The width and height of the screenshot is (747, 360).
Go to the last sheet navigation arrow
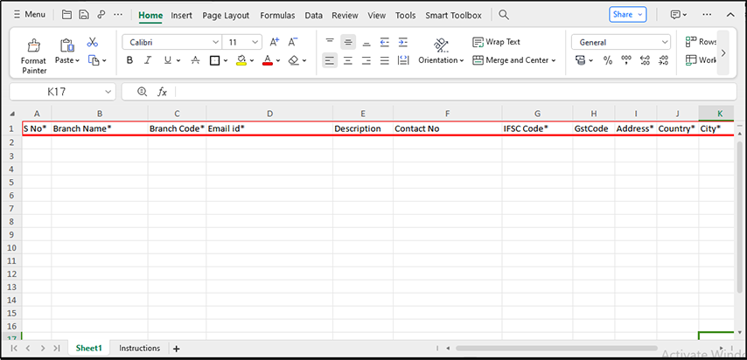coord(57,349)
